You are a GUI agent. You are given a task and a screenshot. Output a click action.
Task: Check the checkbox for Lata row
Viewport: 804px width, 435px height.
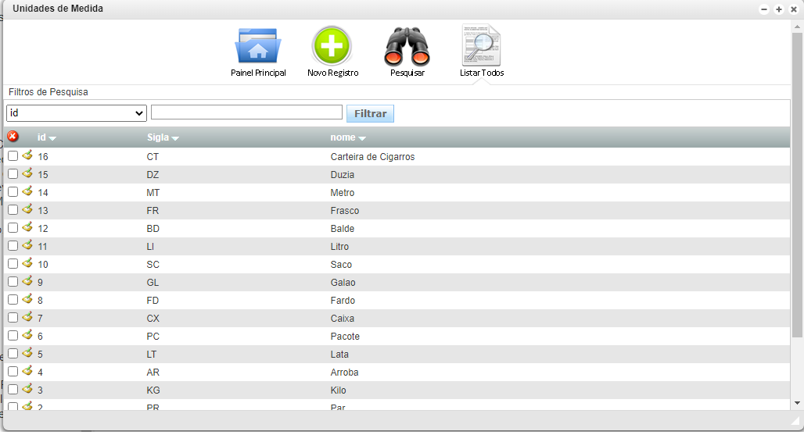click(x=13, y=354)
